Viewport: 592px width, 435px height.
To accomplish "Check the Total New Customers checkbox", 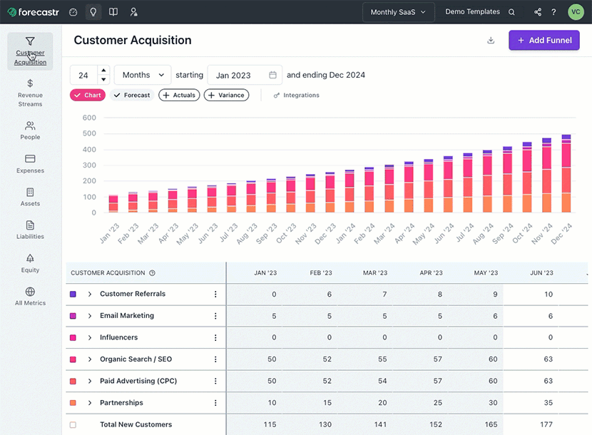I will pos(73,425).
